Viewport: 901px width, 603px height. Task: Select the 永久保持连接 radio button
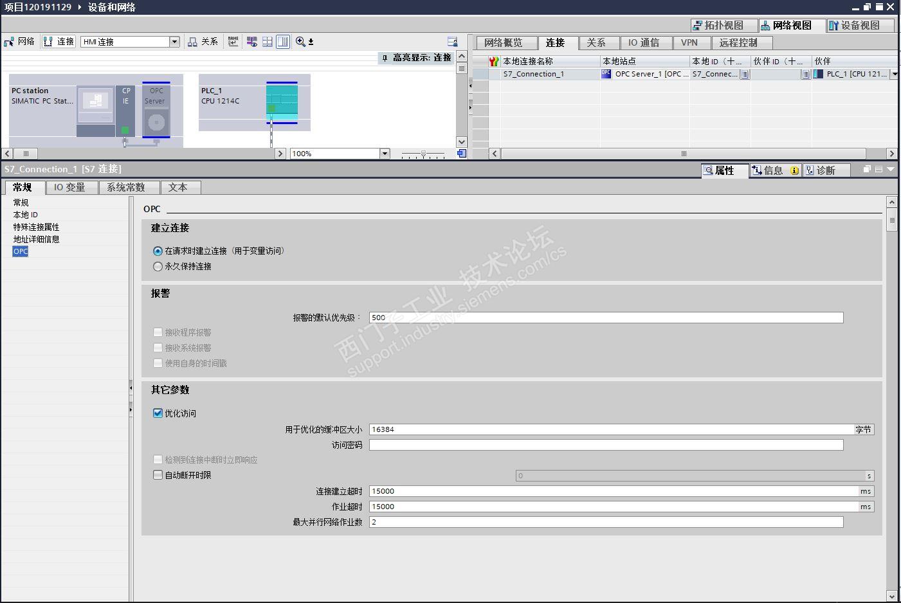[x=158, y=267]
